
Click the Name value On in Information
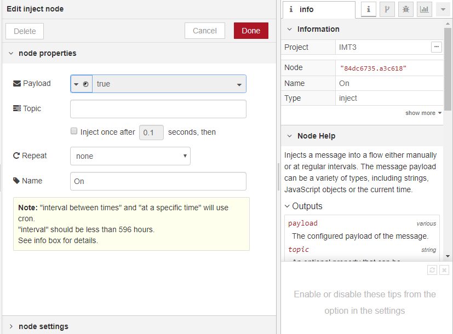coord(344,83)
